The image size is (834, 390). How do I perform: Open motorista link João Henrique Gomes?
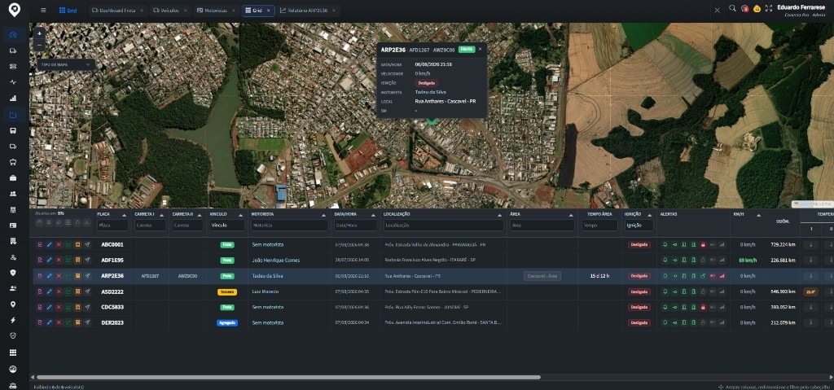pos(275,261)
